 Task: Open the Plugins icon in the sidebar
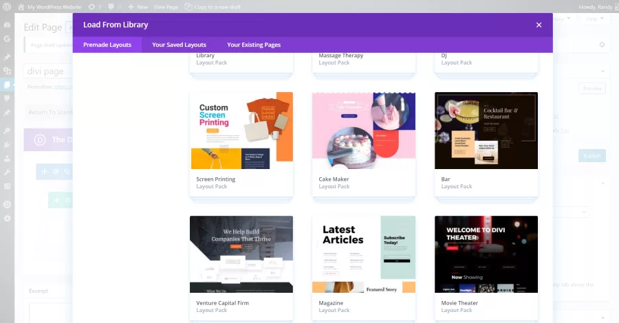point(7,145)
